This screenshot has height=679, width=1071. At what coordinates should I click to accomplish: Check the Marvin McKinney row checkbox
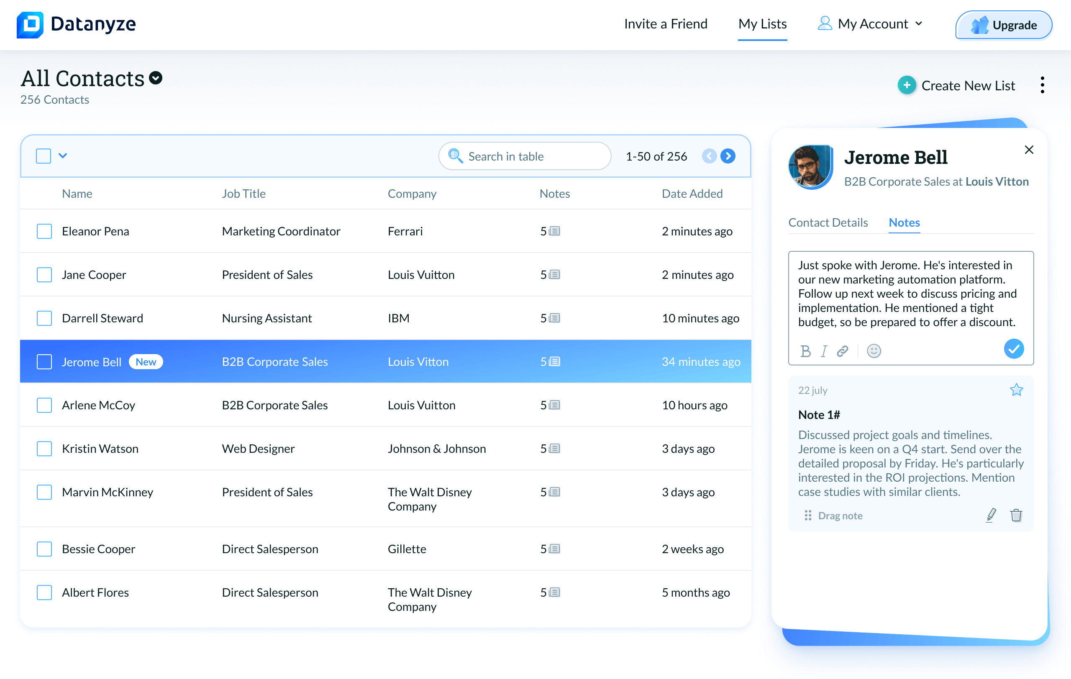tap(44, 493)
